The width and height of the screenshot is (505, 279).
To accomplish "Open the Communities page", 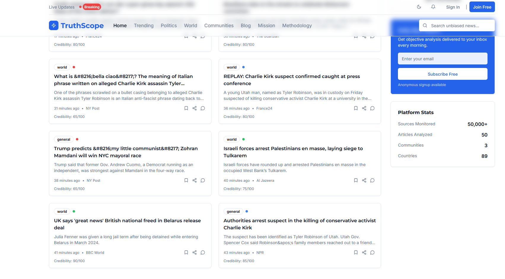I will (x=219, y=25).
